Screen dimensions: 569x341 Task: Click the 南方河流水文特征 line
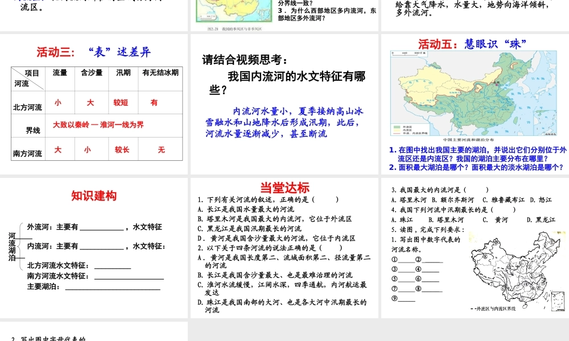coord(96,276)
